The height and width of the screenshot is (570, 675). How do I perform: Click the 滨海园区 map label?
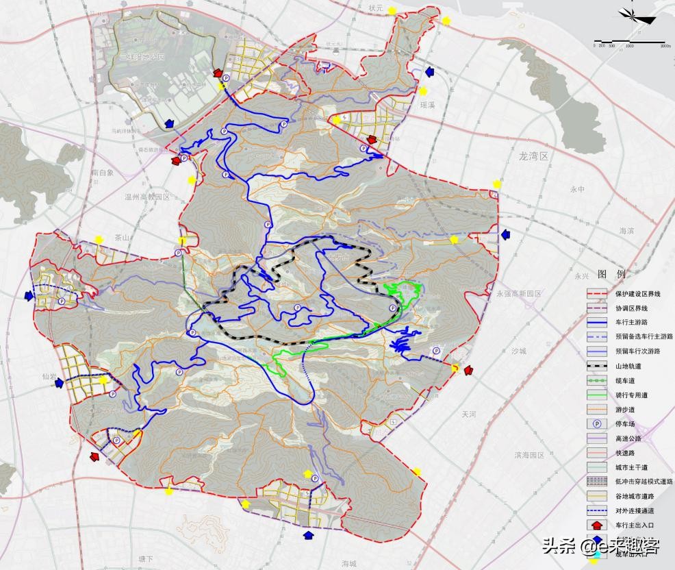click(x=528, y=455)
